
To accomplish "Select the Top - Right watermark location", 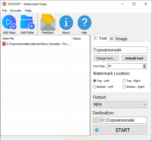I will (x=131, y=81).
